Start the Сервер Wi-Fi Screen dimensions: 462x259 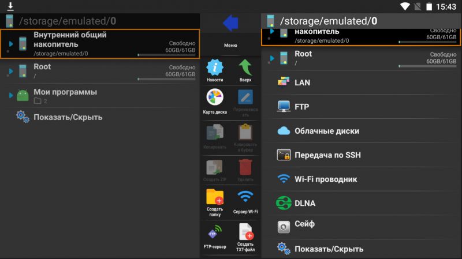245,197
